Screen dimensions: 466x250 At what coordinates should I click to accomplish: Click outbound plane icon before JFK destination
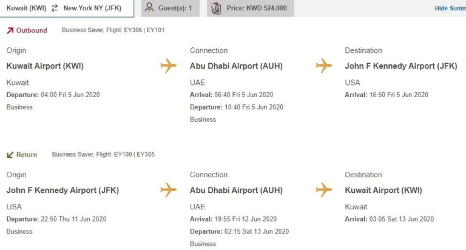[x=325, y=66]
